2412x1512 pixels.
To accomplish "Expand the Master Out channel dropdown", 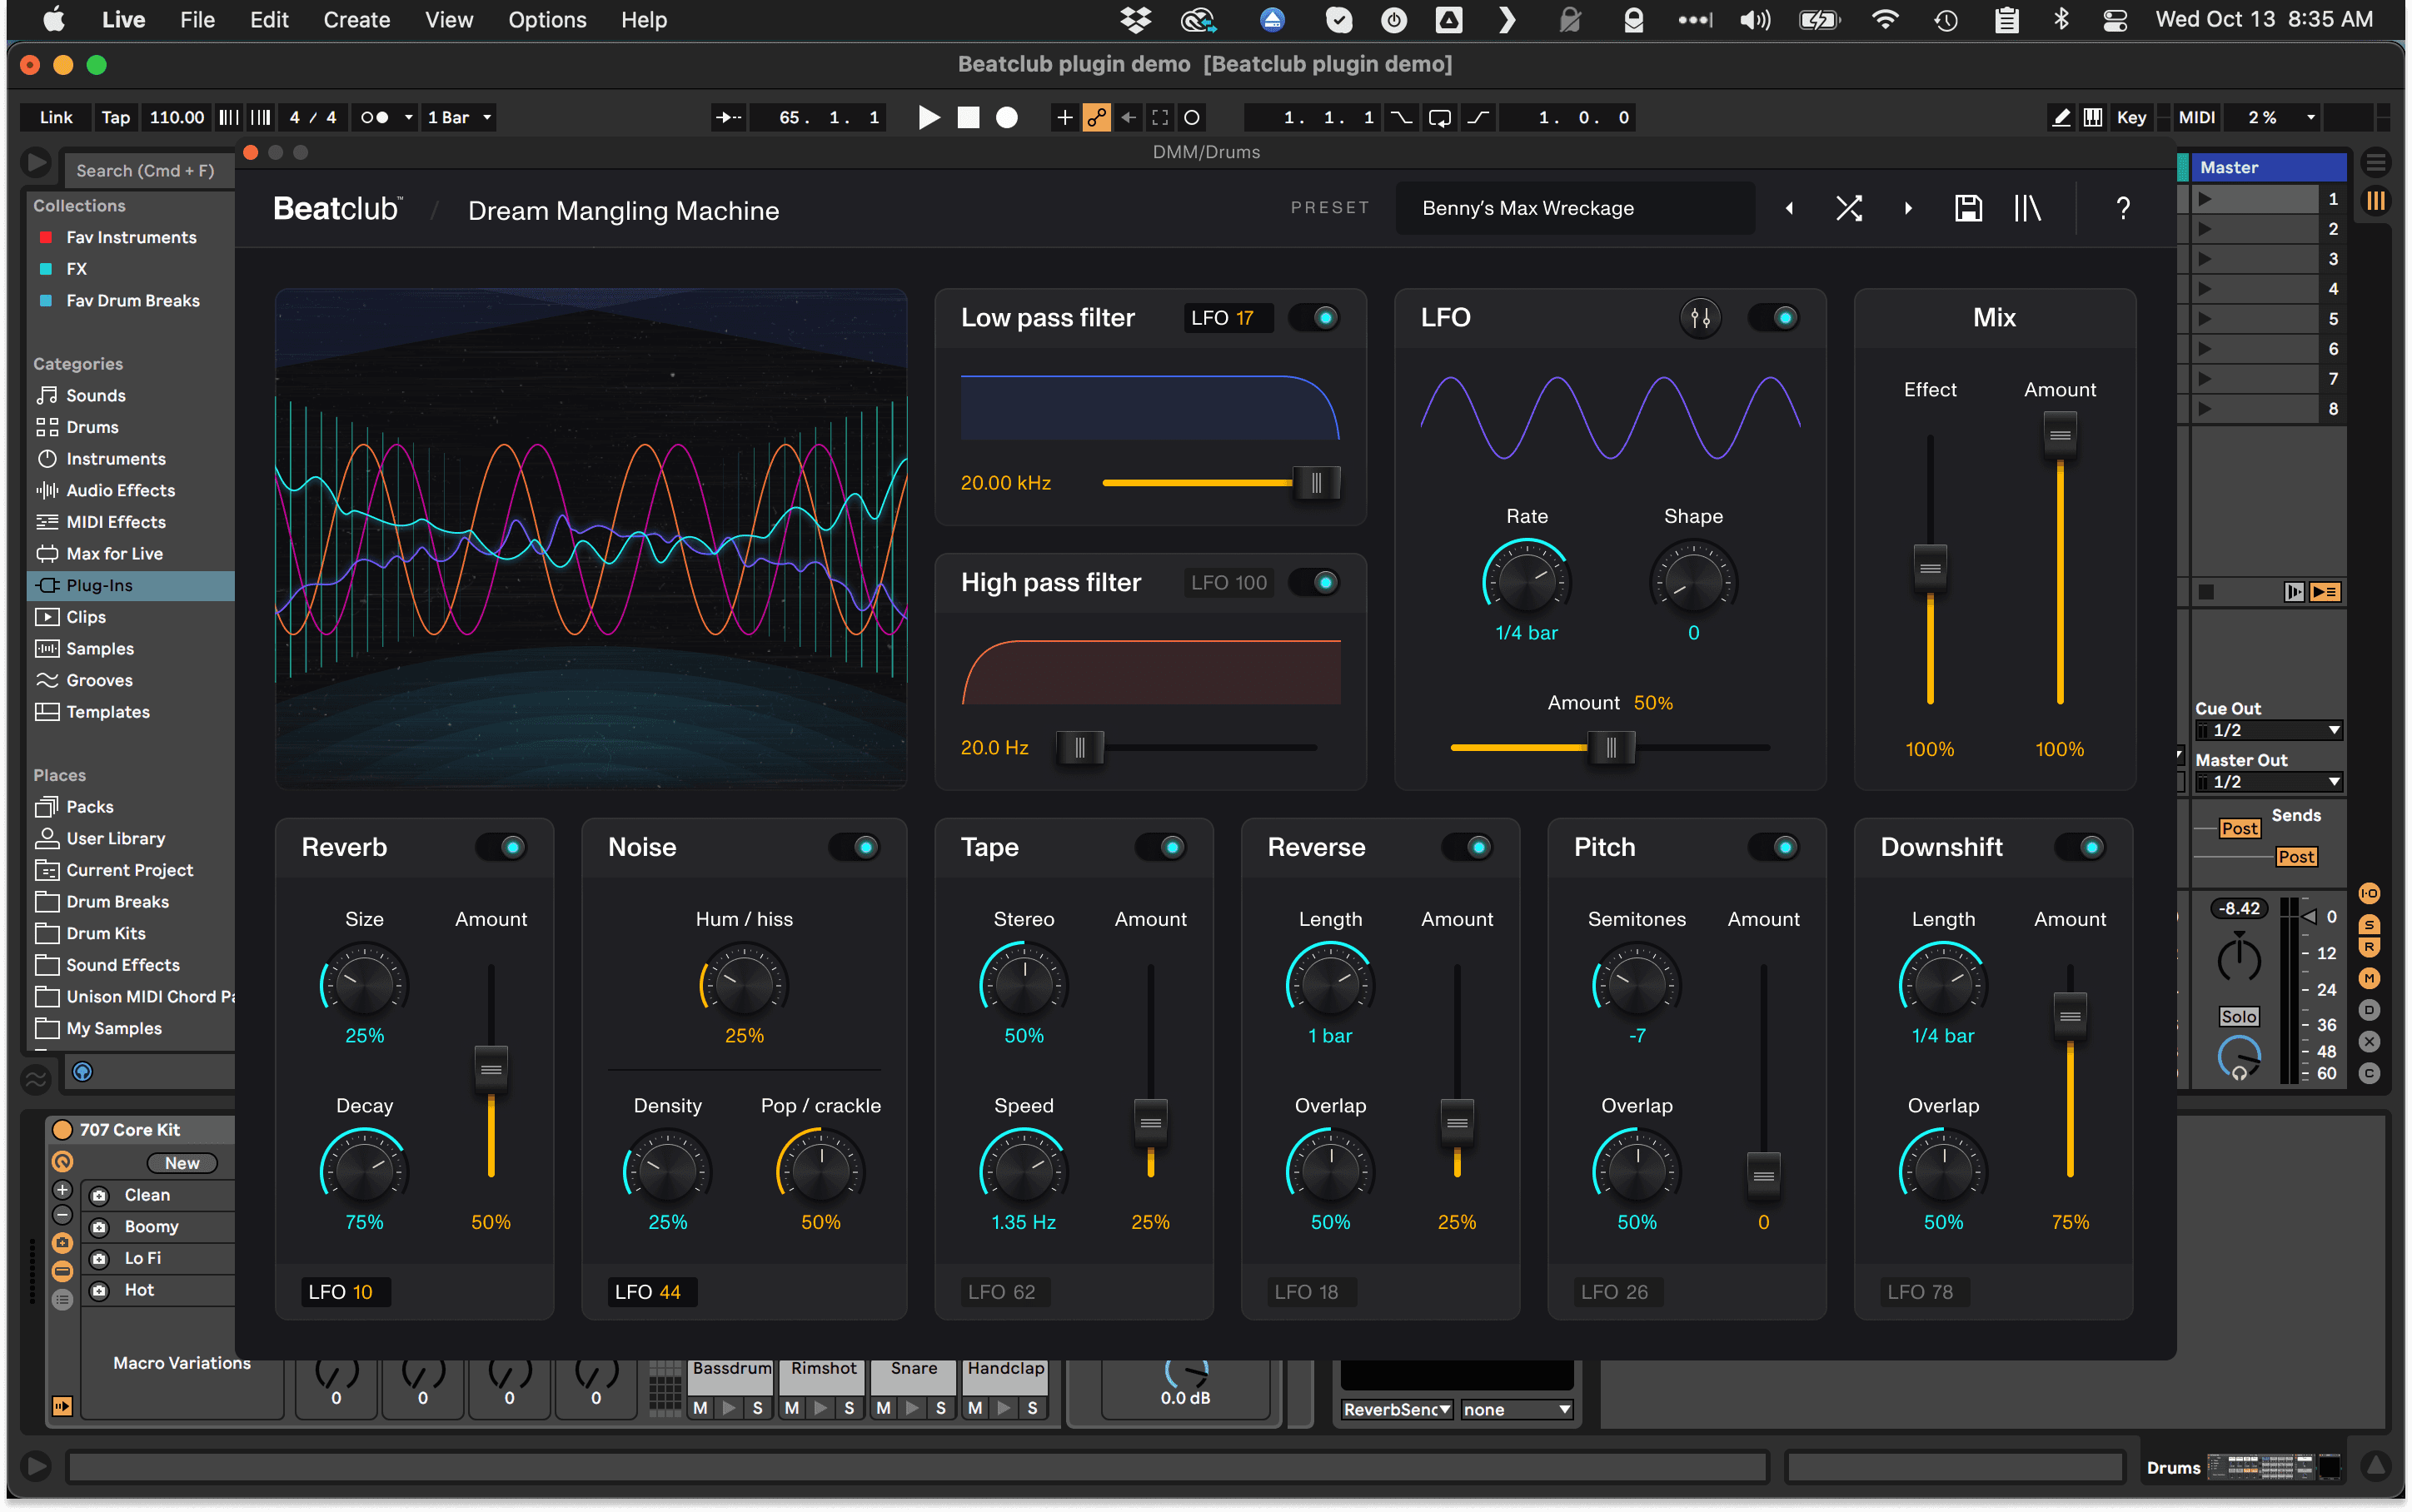I will coord(2269,782).
